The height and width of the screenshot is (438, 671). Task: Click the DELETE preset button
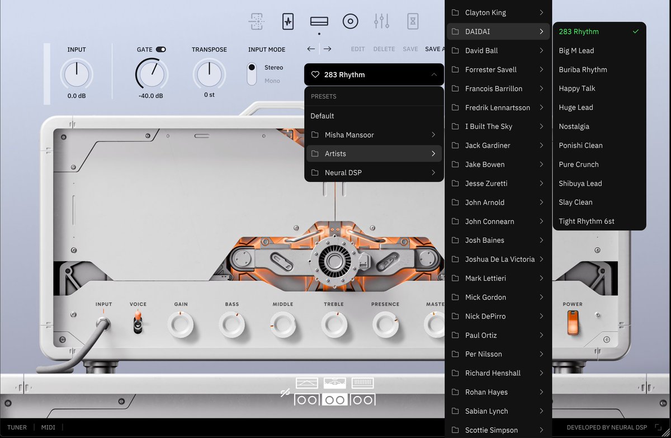coord(384,49)
